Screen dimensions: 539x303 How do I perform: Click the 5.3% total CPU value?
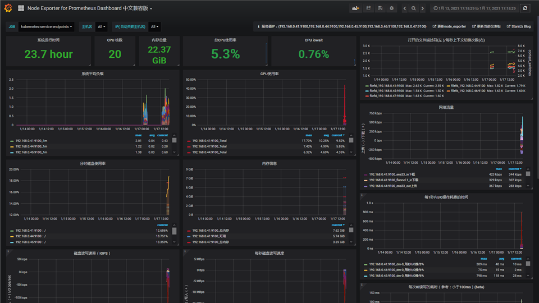click(x=225, y=54)
